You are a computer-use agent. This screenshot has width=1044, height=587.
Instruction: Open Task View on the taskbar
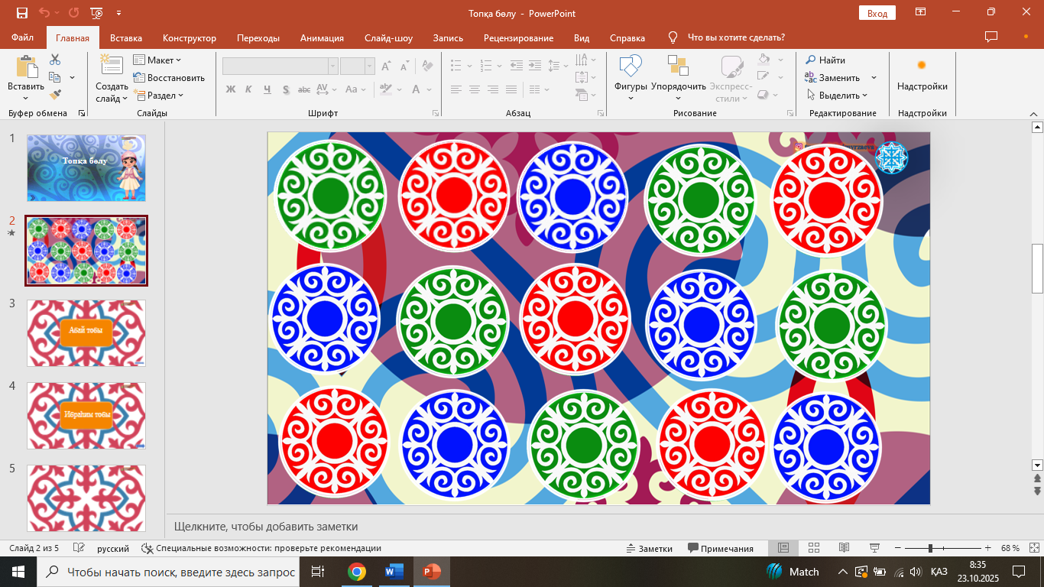click(x=318, y=572)
